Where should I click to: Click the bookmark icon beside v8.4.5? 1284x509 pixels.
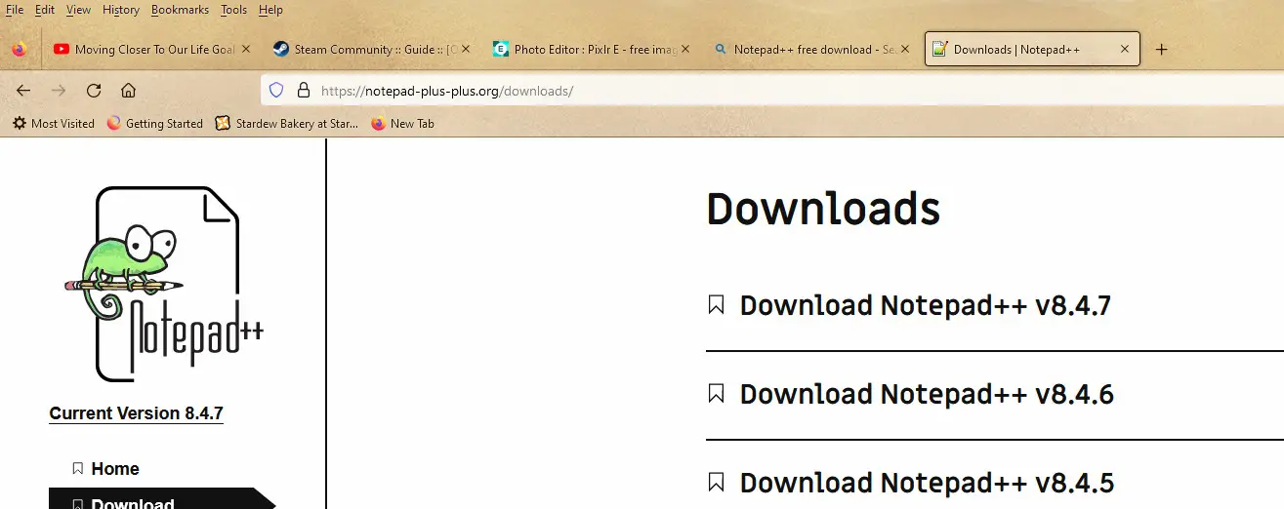(x=716, y=483)
